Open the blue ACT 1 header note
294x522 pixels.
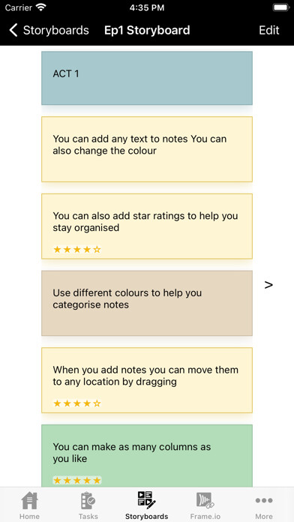[x=147, y=78]
